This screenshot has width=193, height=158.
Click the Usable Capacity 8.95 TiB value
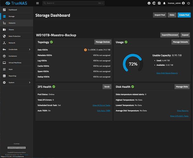[x=177, y=55]
